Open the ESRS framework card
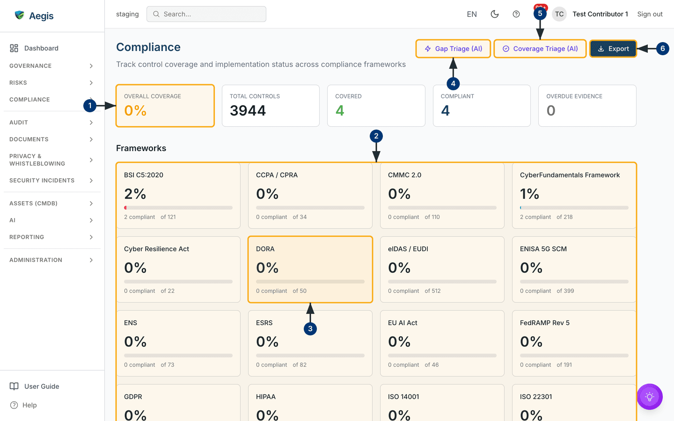This screenshot has height=421, width=674. tap(310, 343)
